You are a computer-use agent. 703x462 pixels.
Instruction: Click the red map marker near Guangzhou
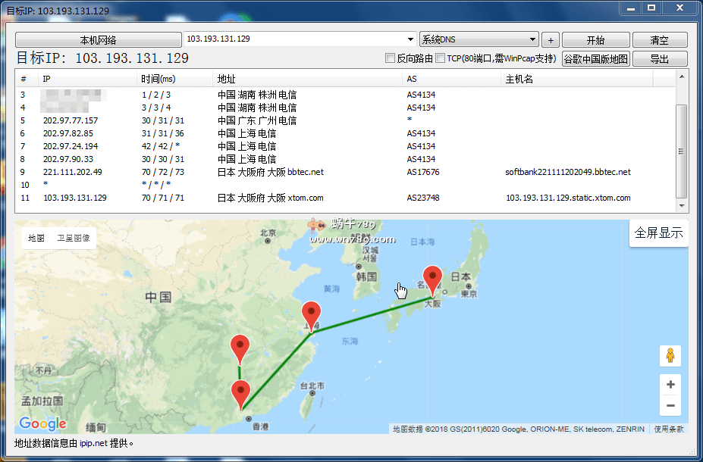click(x=240, y=393)
